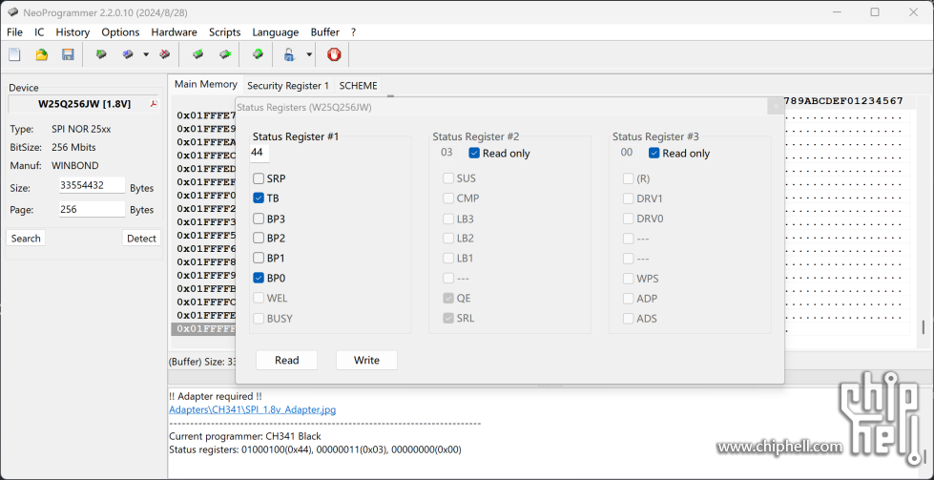Click the 'Current programmer: CH341 Black' log line
The height and width of the screenshot is (480, 934).
click(245, 436)
